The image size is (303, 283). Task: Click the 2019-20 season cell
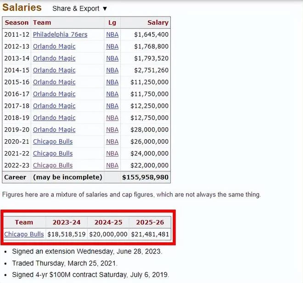(17, 130)
